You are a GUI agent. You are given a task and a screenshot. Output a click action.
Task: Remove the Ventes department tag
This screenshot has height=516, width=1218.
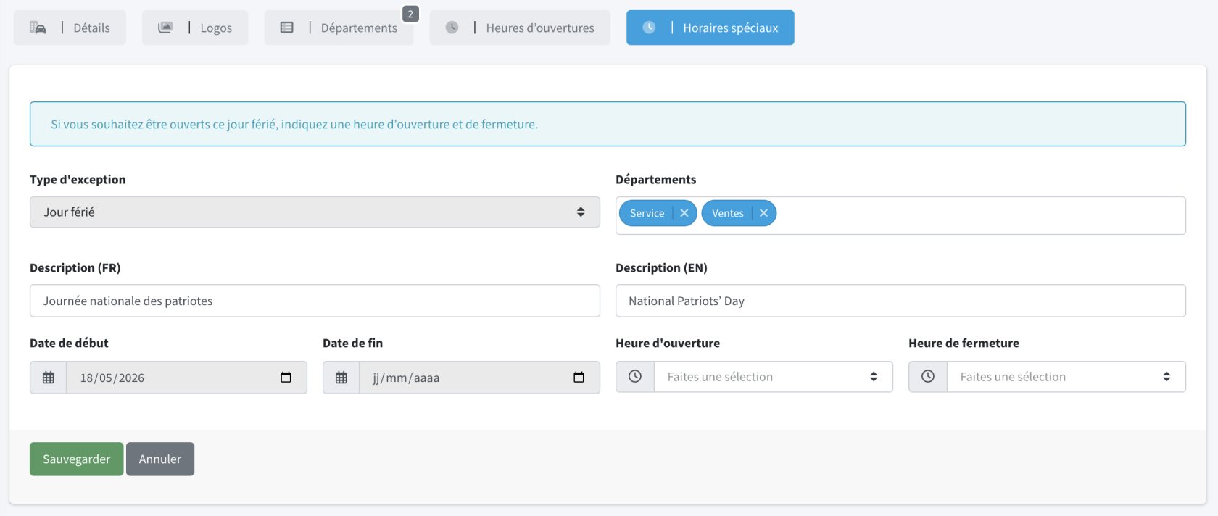pyautogui.click(x=763, y=213)
